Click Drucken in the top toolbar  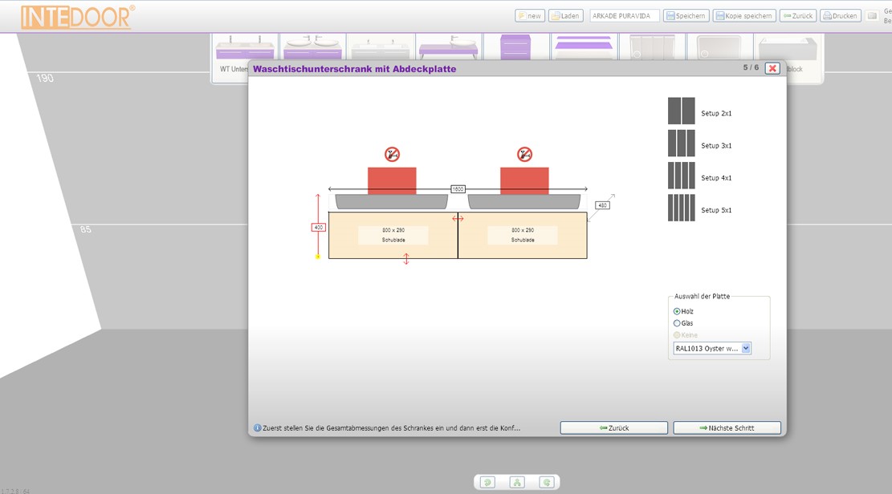click(841, 16)
